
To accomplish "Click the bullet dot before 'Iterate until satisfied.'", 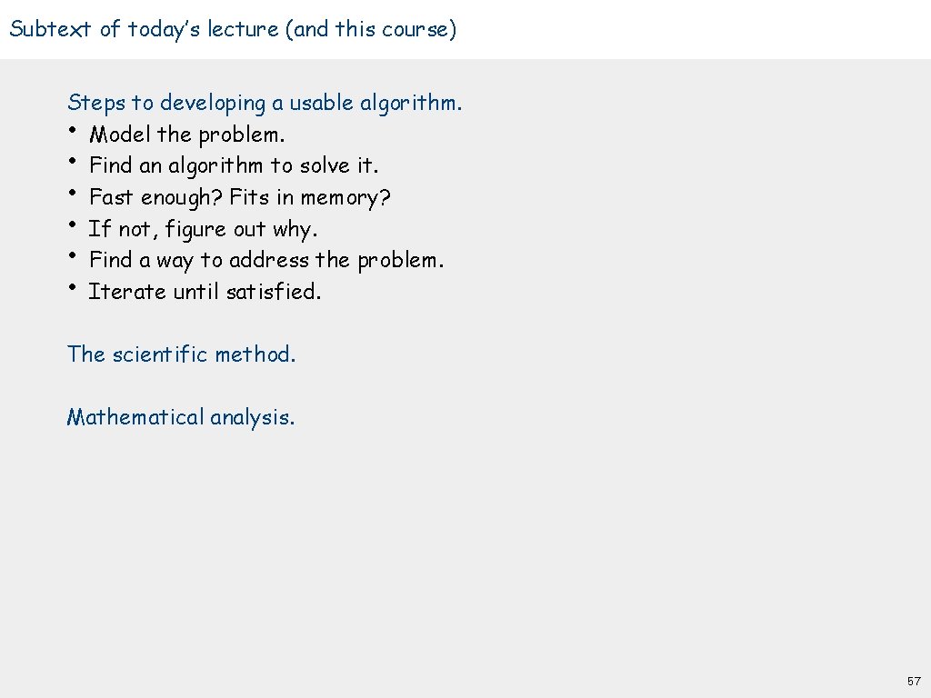I will click(x=72, y=287).
